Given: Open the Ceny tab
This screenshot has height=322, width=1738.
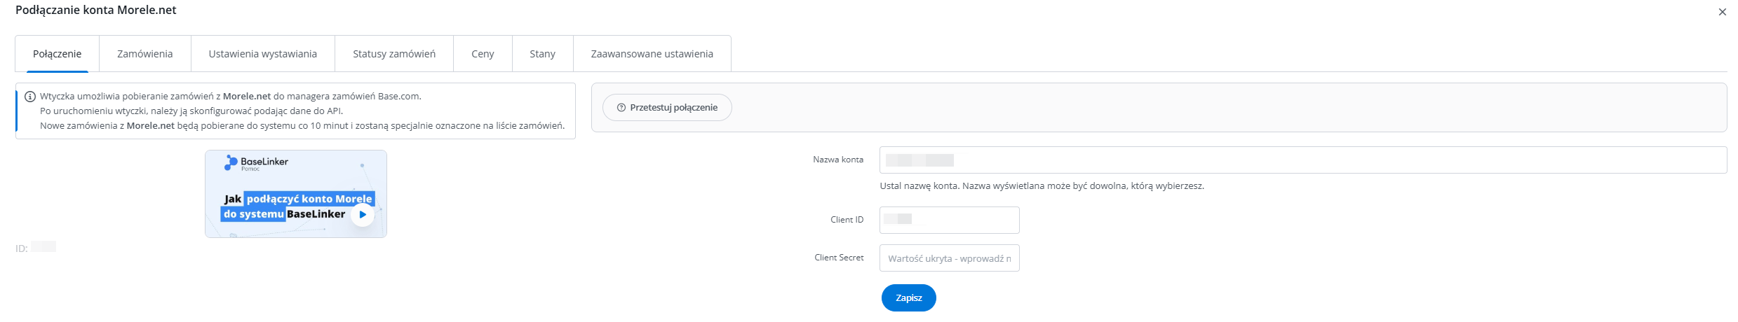Looking at the screenshot, I should coord(483,54).
